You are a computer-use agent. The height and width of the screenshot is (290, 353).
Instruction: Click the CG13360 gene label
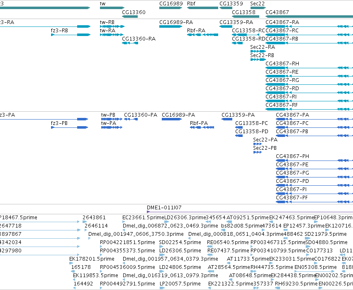pyautogui.click(x=134, y=12)
